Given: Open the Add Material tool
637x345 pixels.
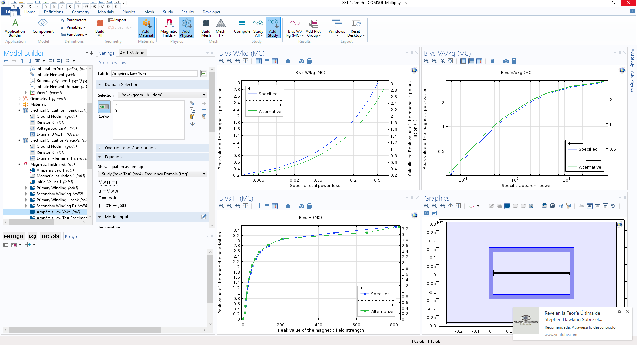Looking at the screenshot, I should point(146,28).
